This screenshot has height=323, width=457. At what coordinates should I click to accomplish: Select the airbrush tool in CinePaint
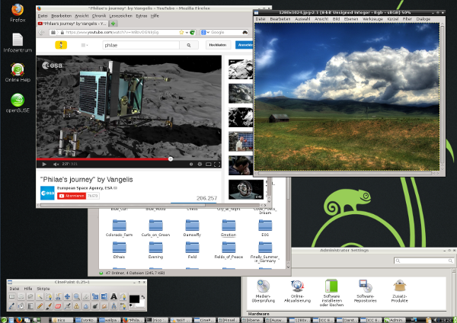(x=67, y=306)
